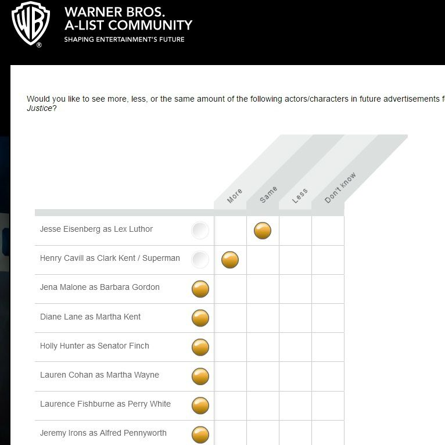445x445 pixels.
Task: Choose 'Same' for Diane Lane as Martha Kent
Action: [x=263, y=318]
